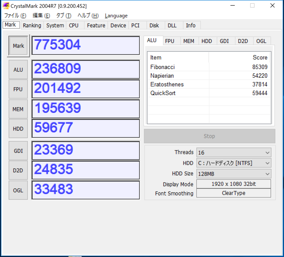Viewport: 284px width, 257px height.
Task: Run the MEM benchmark button
Action: [x=18, y=109]
